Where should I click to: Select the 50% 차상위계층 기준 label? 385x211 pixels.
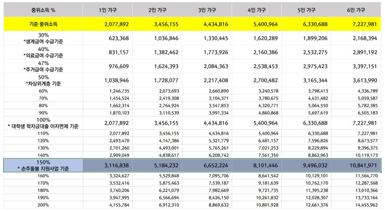click(x=43, y=80)
